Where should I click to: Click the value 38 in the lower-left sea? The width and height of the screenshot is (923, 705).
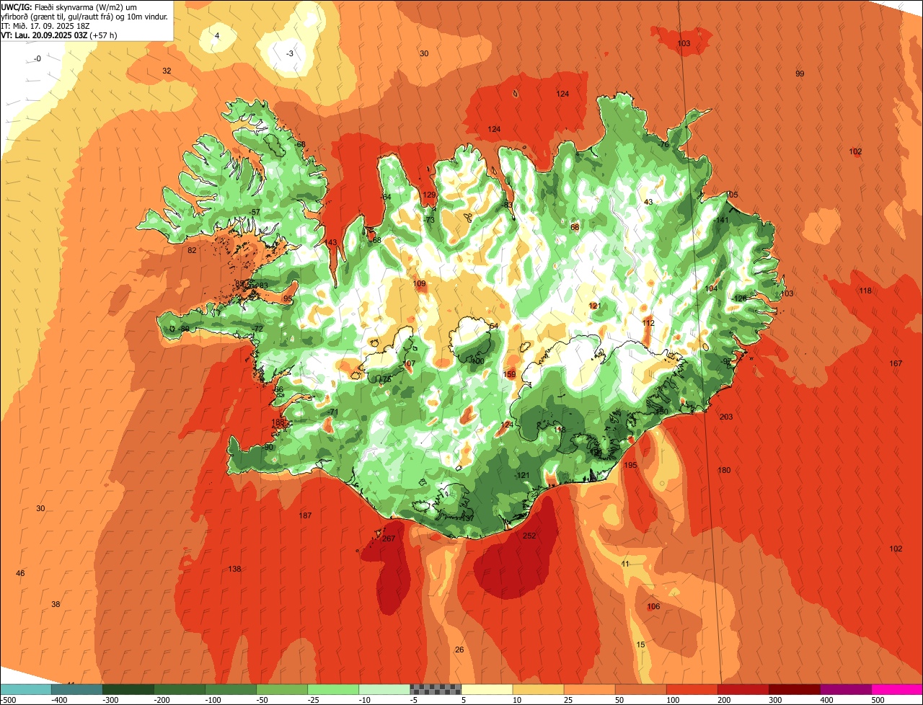[x=56, y=605]
